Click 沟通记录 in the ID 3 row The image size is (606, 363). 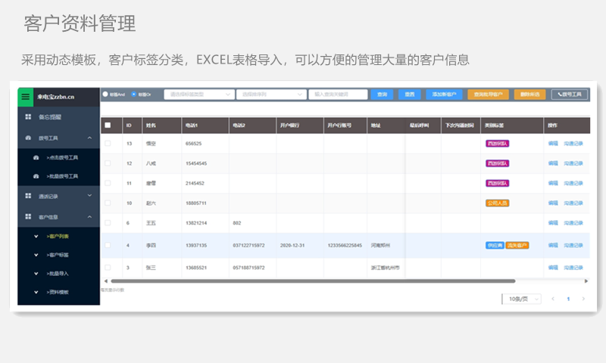click(573, 268)
